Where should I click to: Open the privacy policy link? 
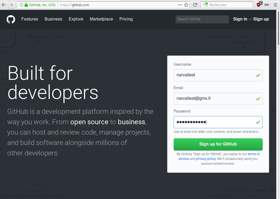pyautogui.click(x=206, y=159)
